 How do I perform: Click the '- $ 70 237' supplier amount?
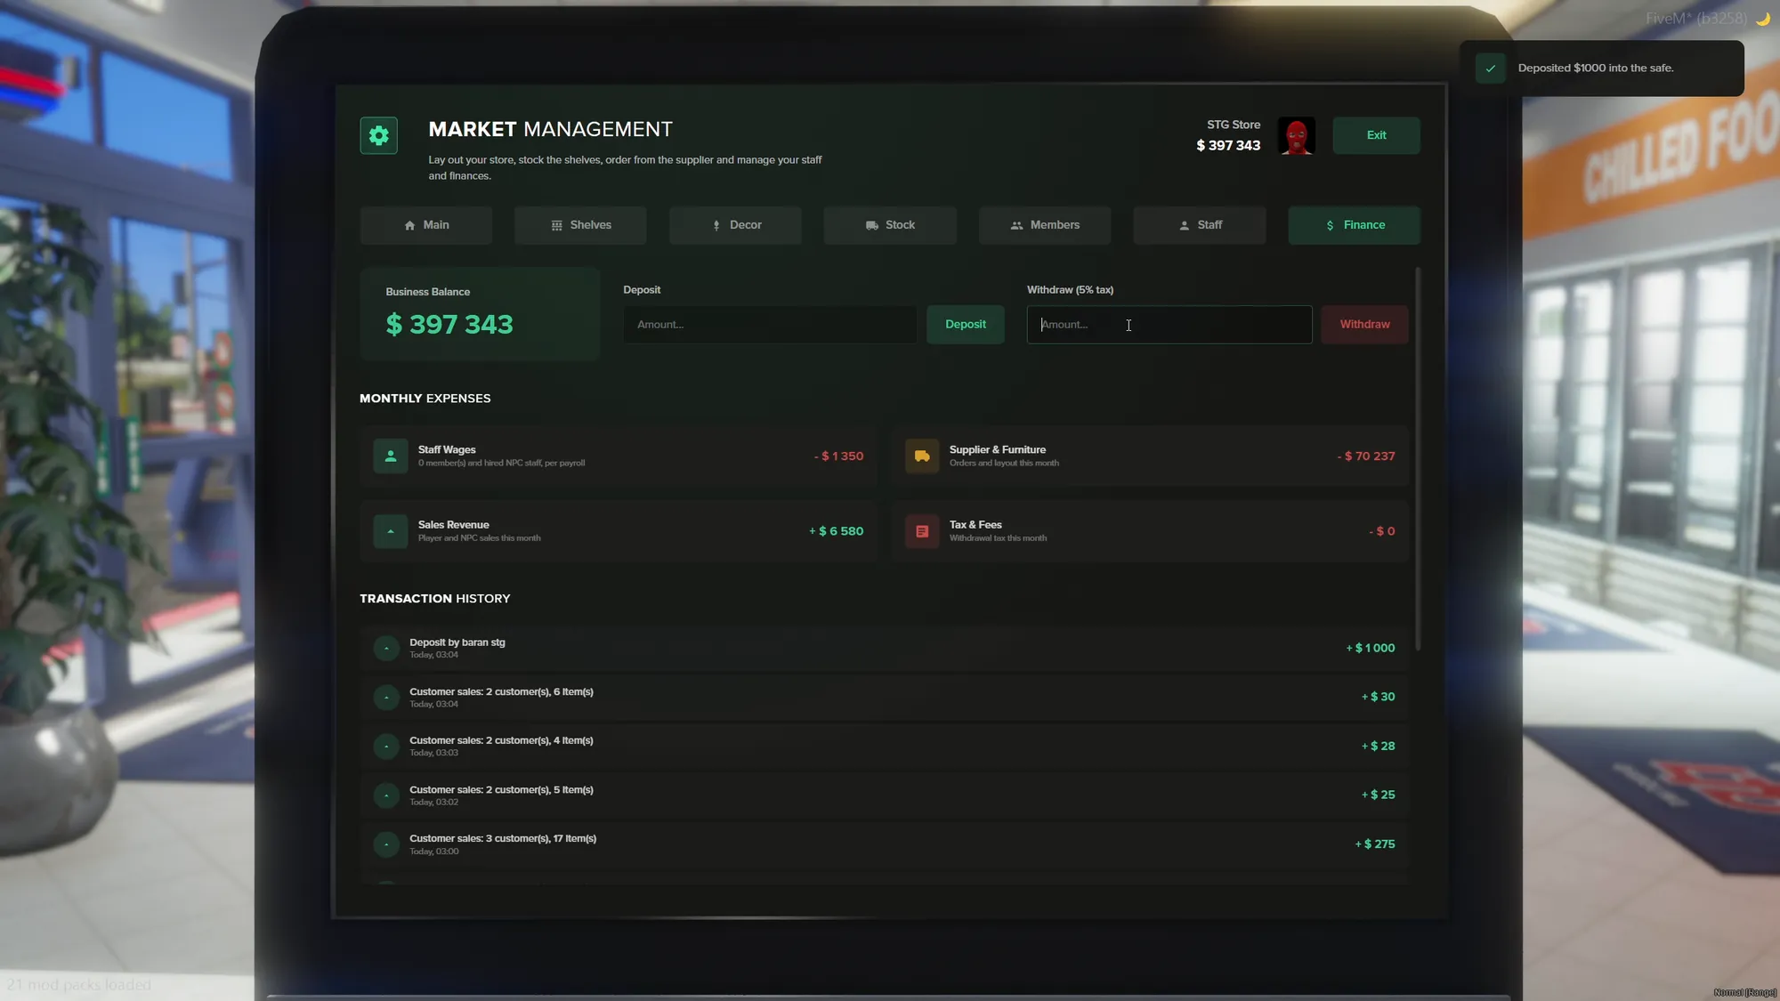[1366, 456]
